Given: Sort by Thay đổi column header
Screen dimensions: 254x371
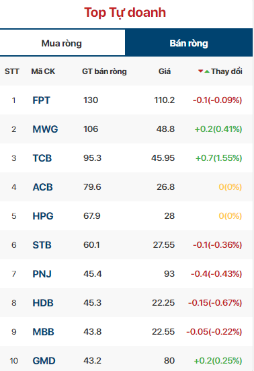Looking at the screenshot, I should pyautogui.click(x=226, y=71).
